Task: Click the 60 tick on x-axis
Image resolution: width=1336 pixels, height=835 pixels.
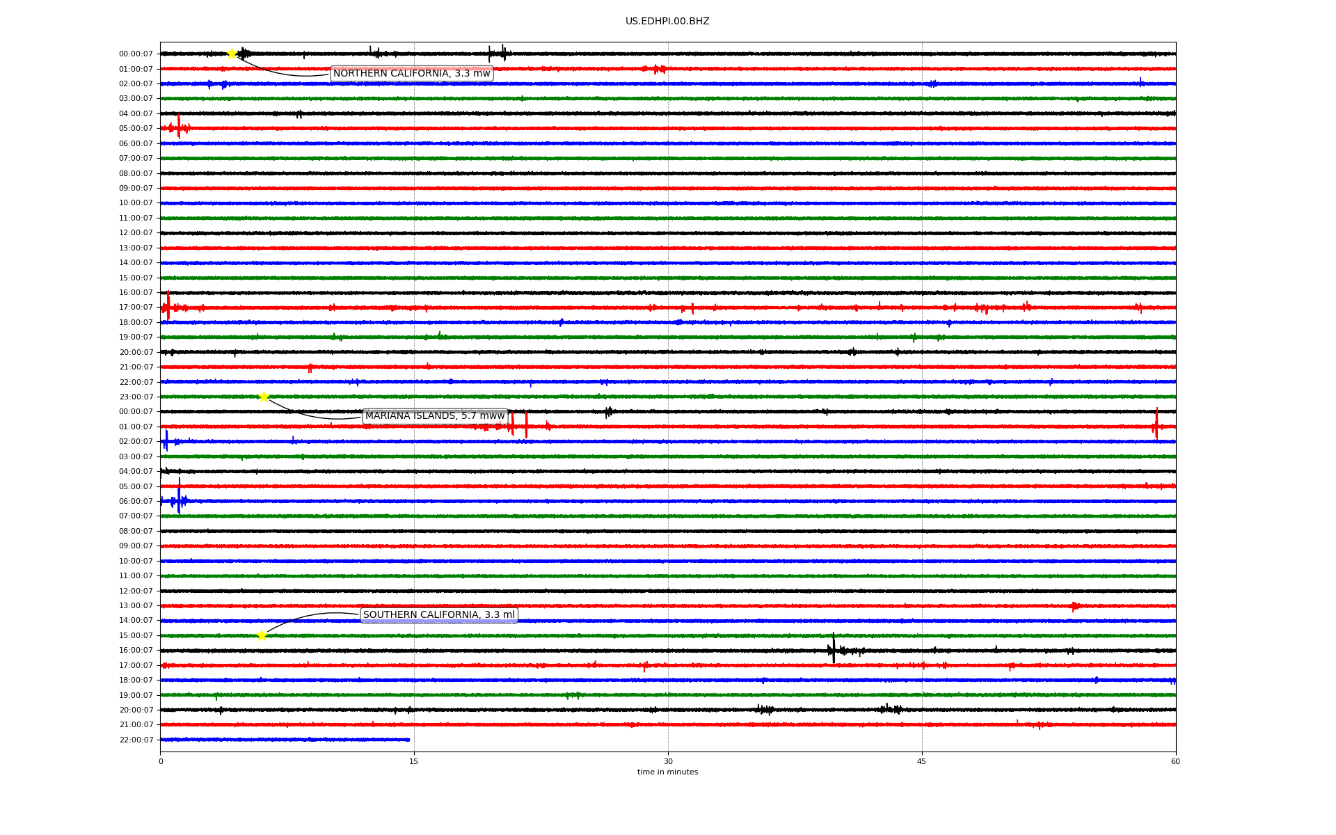Action: click(1175, 761)
